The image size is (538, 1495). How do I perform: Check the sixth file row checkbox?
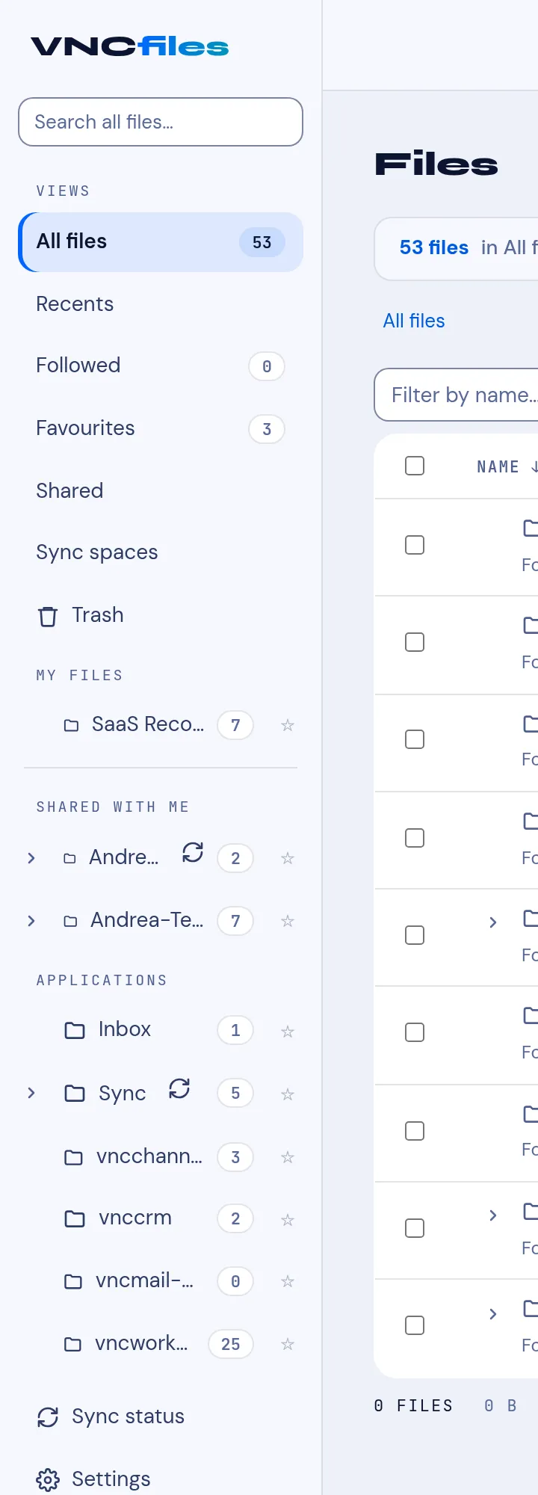coord(415,1032)
